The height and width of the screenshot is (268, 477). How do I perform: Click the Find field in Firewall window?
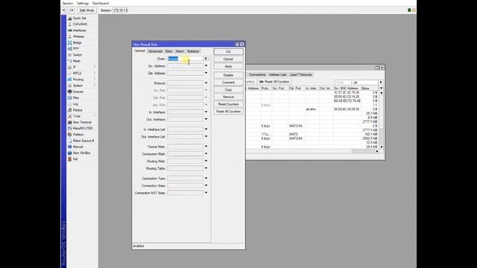343,83
